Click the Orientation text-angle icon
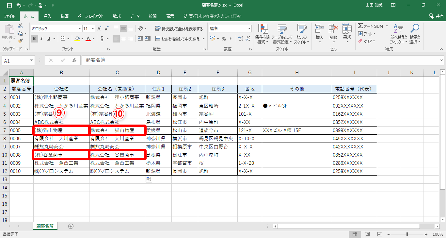This screenshot has width=446, height=238. tap(140, 29)
